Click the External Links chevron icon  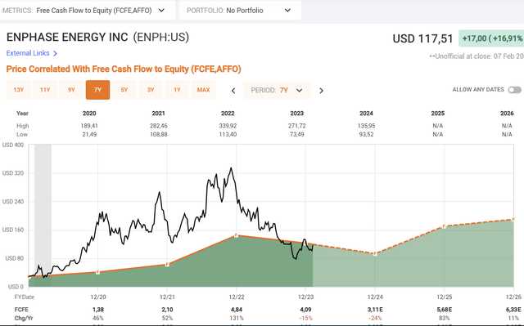(55, 53)
